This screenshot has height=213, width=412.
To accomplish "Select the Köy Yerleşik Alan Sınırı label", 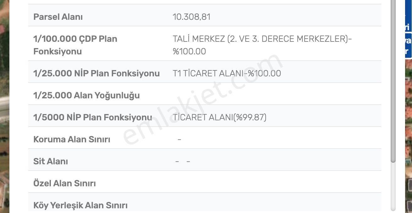I will tap(81, 205).
